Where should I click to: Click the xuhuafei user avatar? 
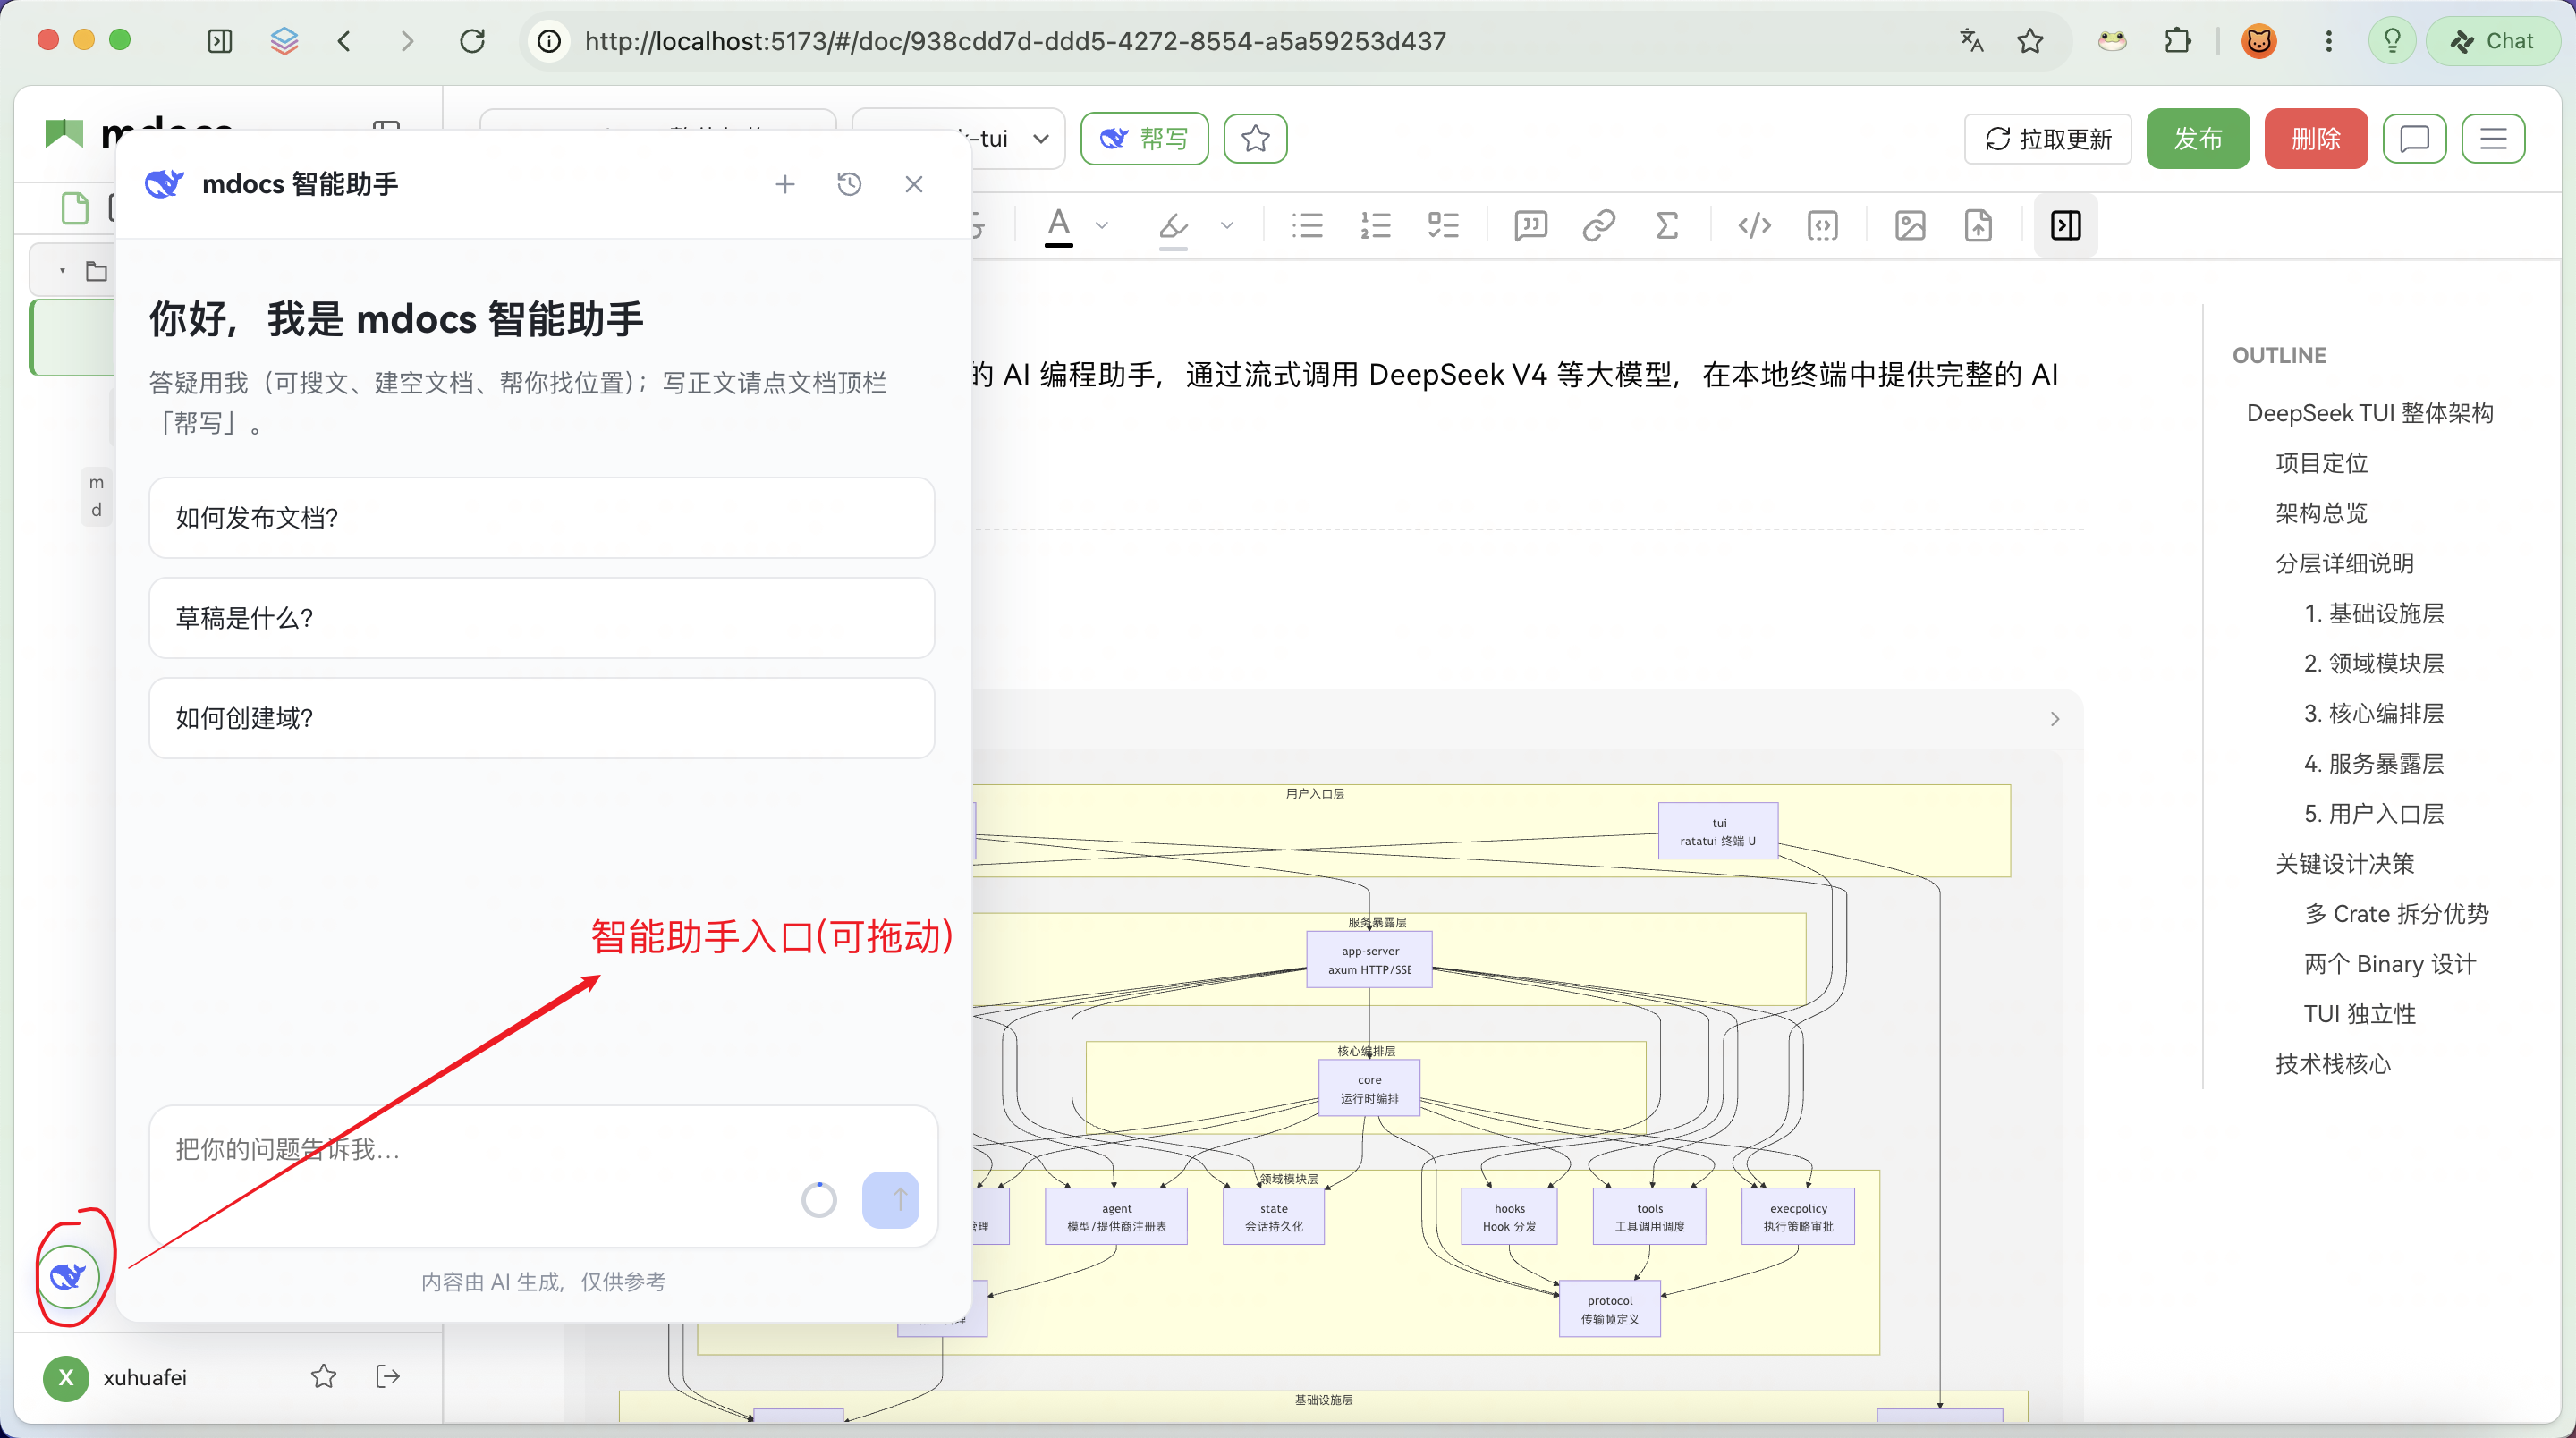pos(66,1377)
